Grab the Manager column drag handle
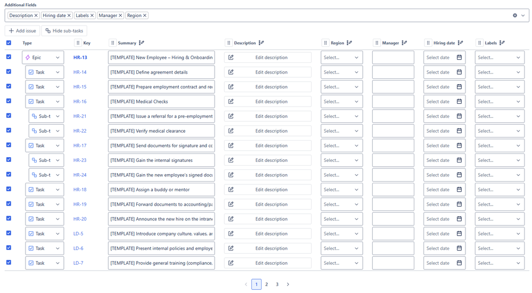Screen dimensions: 532x293 pos(377,43)
